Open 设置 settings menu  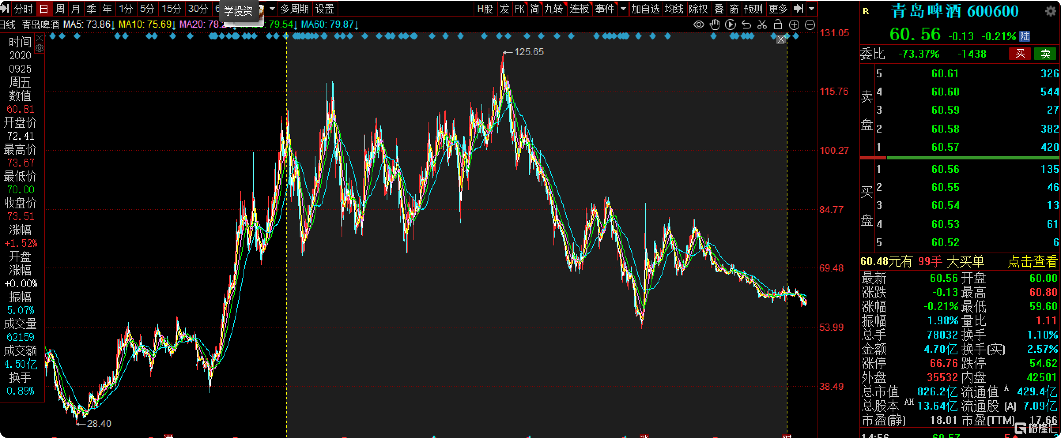coord(325,9)
